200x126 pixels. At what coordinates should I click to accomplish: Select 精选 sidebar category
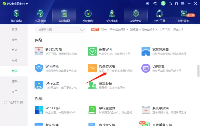pos(15,29)
